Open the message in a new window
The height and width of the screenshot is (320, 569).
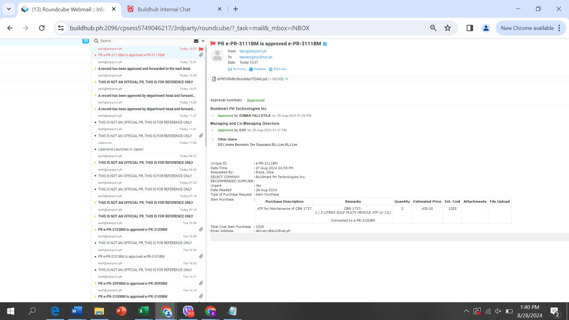[x=325, y=44]
